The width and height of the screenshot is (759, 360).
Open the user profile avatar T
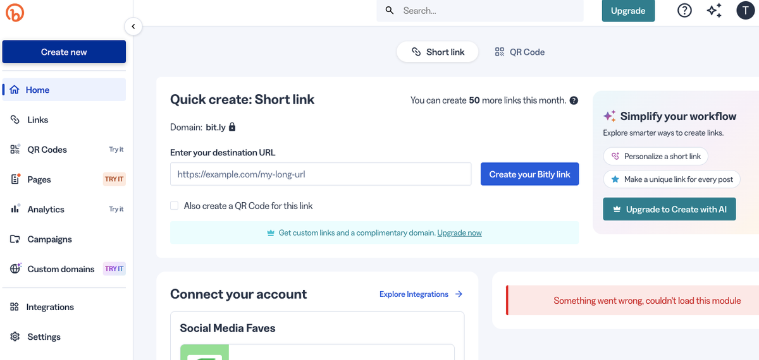coord(746,11)
